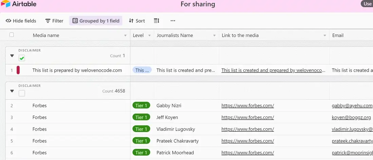Viewport: 373px width, 160px height.
Task: Click the 'This ...' level tag in row 1
Action: point(142,70)
